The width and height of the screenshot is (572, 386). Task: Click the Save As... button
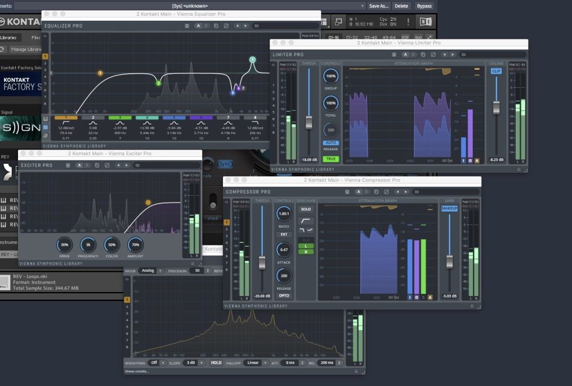click(379, 6)
